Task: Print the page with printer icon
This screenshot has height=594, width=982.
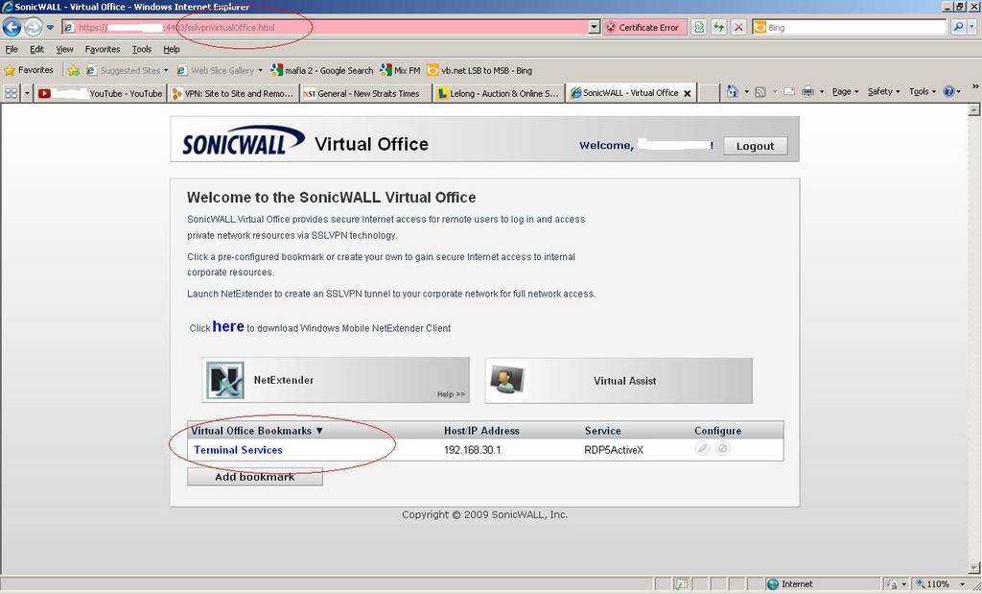Action: click(807, 92)
